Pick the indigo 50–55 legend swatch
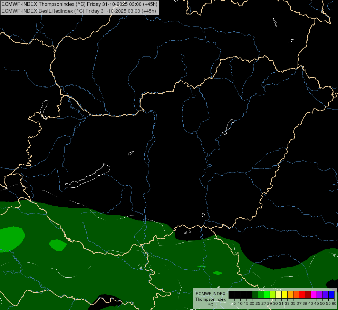Image resolution: width=338 pixels, height=310 pixels. pyautogui.click(x=326, y=294)
